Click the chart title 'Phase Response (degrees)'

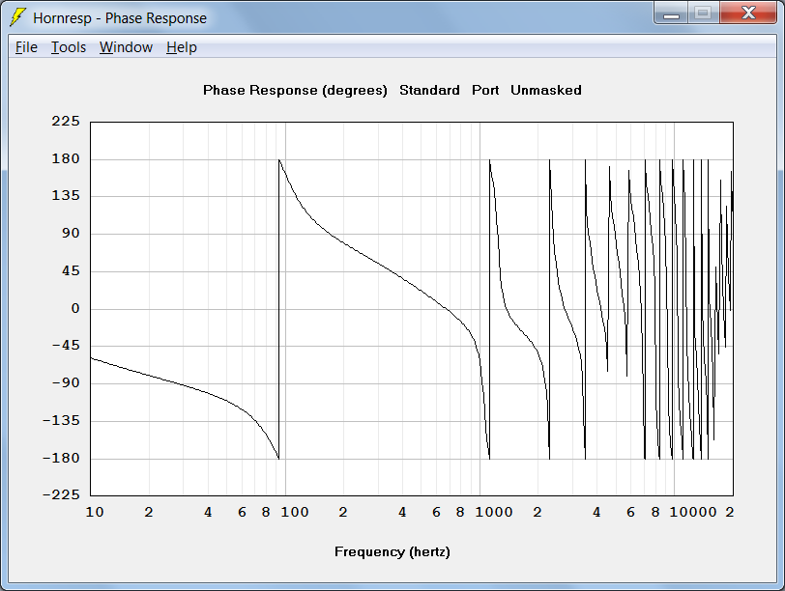point(295,91)
